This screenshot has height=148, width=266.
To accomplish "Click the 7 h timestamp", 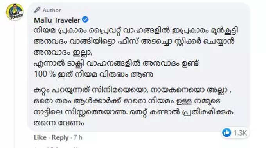I will tap(78, 137).
